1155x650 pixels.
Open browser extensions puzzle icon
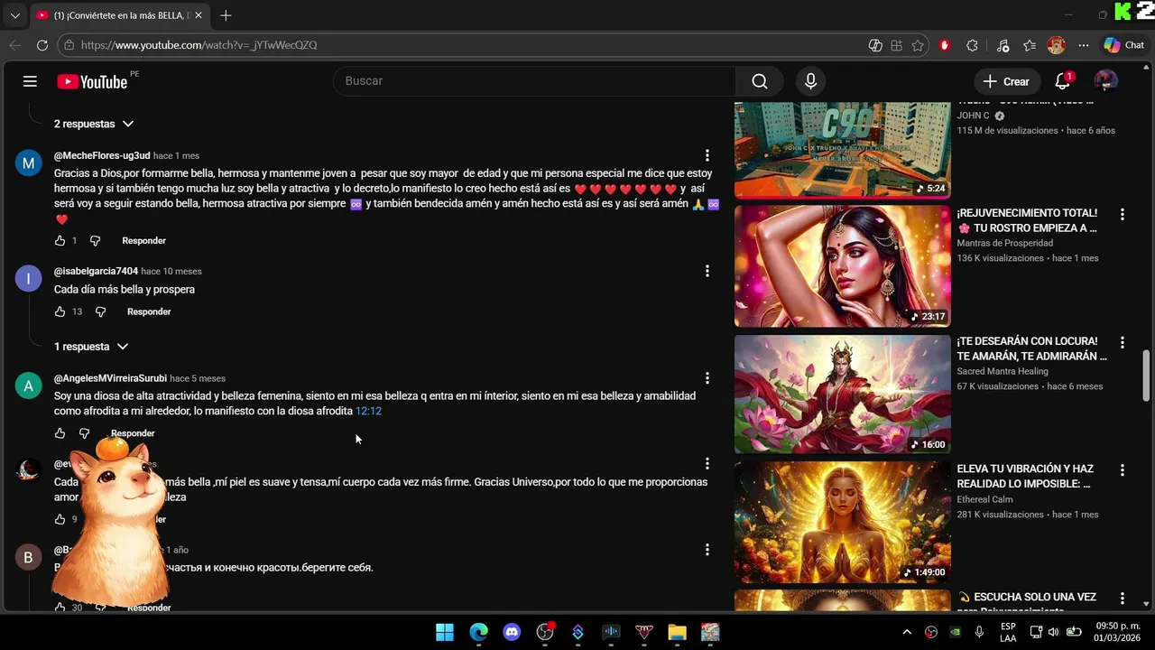click(x=972, y=45)
